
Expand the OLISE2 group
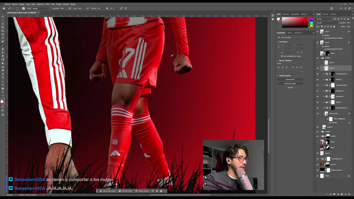point(321,132)
